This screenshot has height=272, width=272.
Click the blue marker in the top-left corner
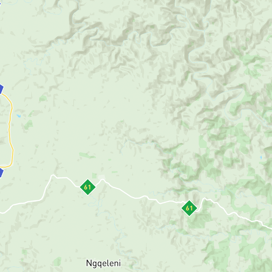pyautogui.click(x=0, y=4)
